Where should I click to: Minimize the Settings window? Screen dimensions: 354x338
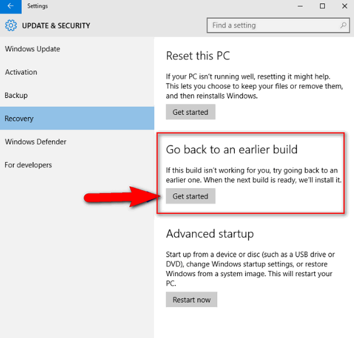(x=300, y=6)
